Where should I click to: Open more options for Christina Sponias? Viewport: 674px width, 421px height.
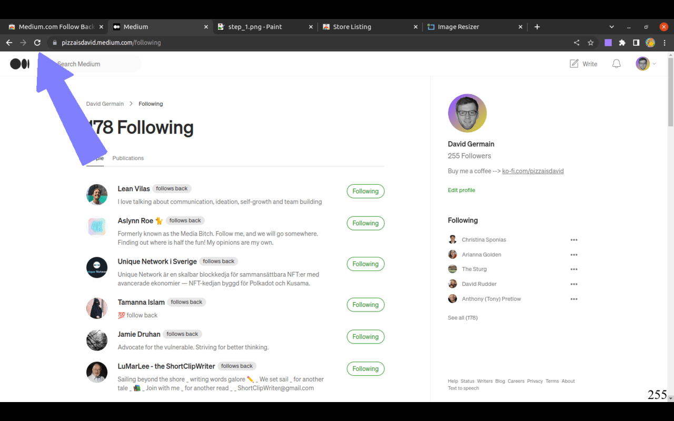click(574, 240)
